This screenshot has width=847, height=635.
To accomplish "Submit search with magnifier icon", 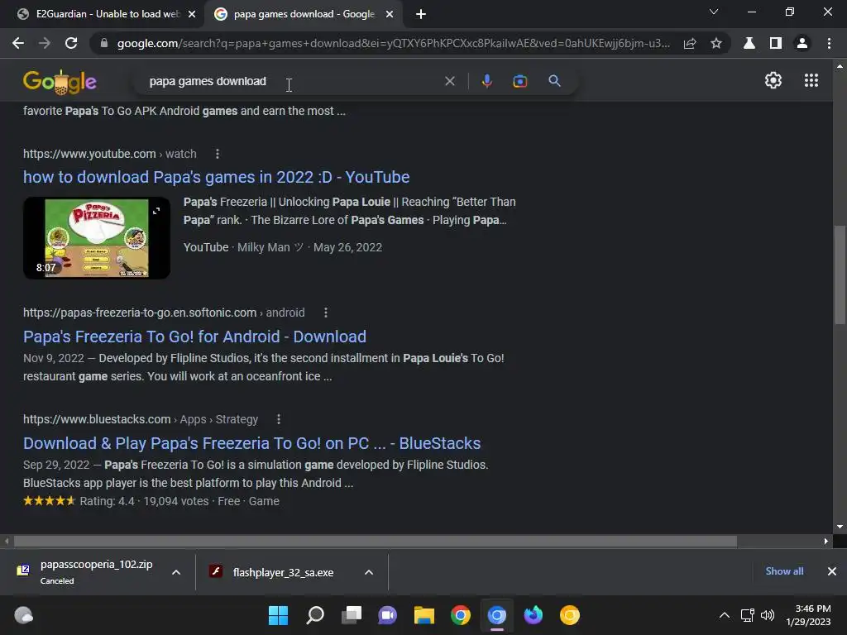I will click(x=554, y=81).
